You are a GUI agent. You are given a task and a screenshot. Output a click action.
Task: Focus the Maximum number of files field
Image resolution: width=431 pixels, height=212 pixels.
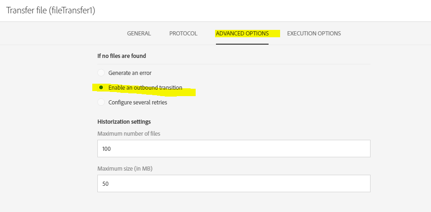tap(233, 149)
